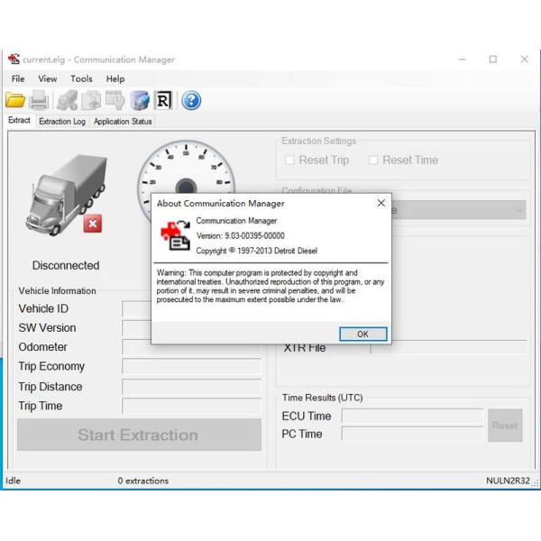Click the blue help question mark icon

191,100
